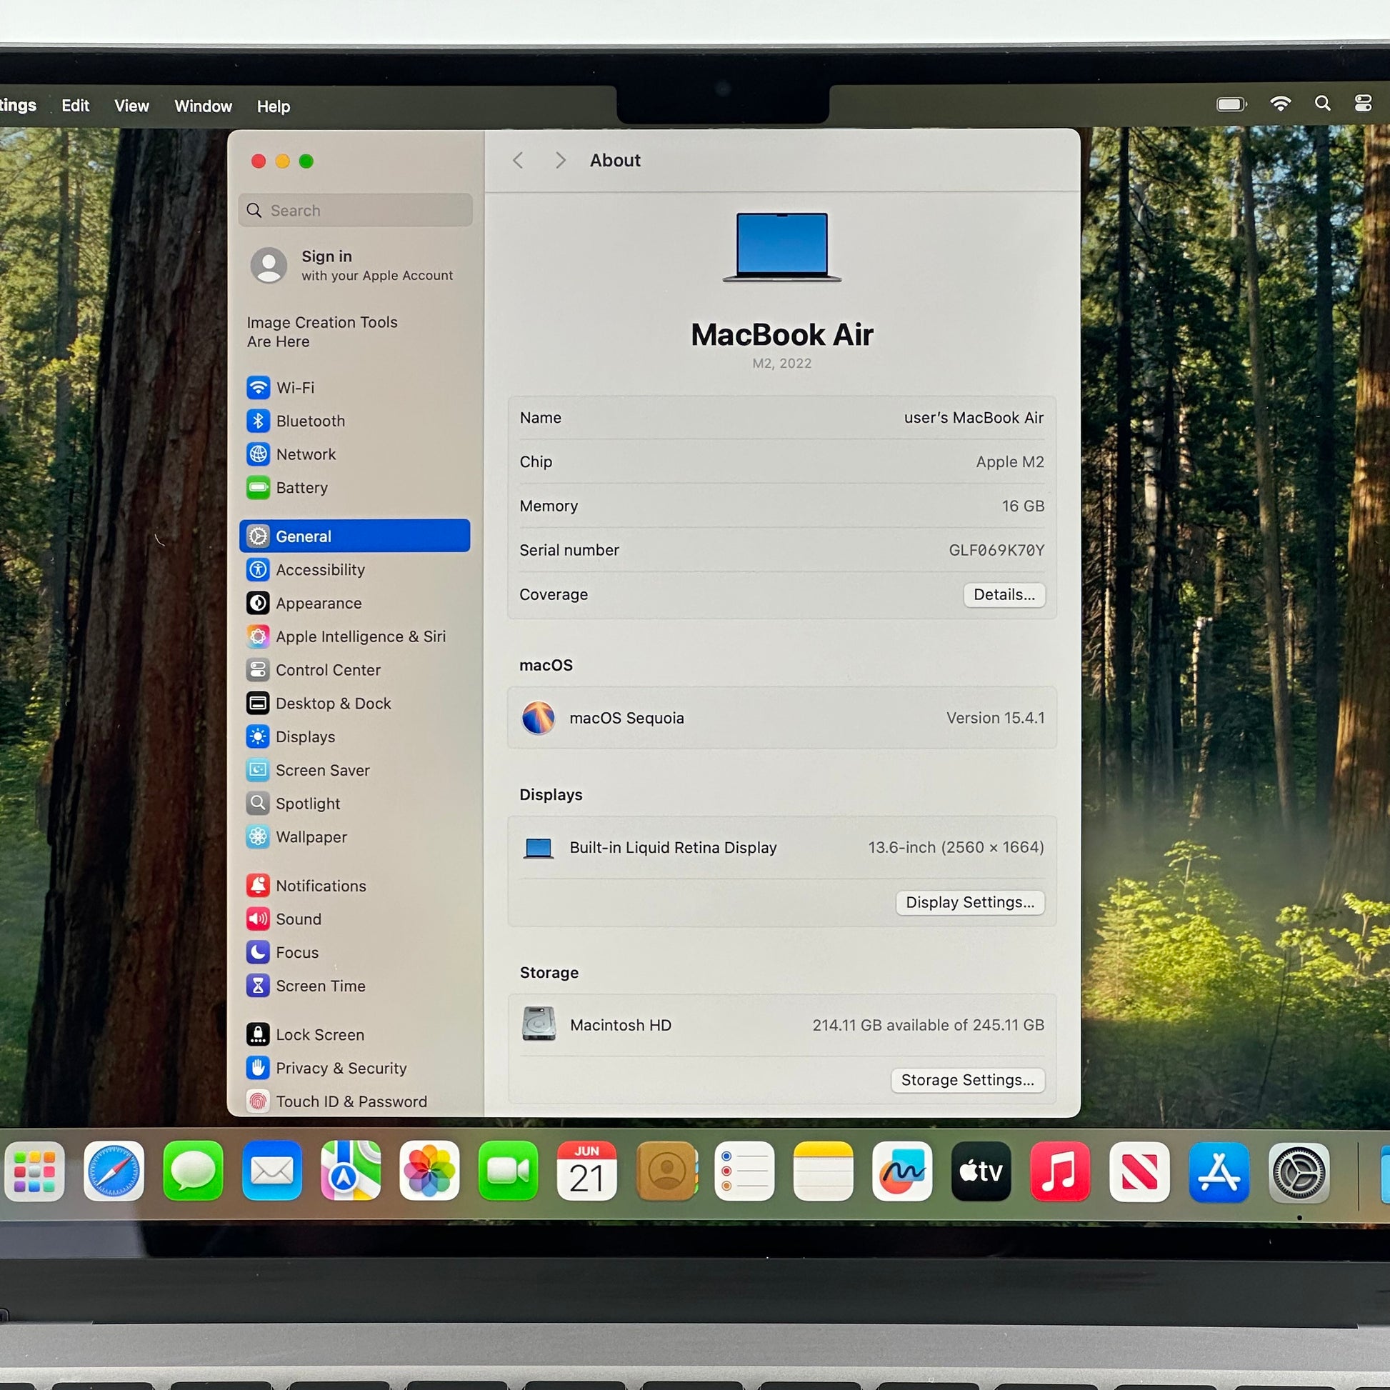Select Network in the sidebar

tap(356, 454)
